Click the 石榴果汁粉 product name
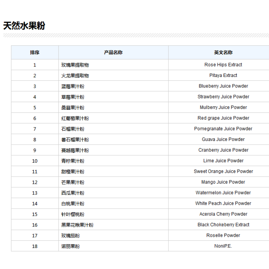This screenshot has width=269, height=269. [73, 129]
